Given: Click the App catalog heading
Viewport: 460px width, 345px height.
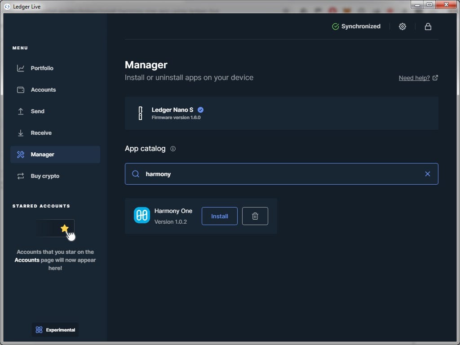Looking at the screenshot, I should coord(145,148).
